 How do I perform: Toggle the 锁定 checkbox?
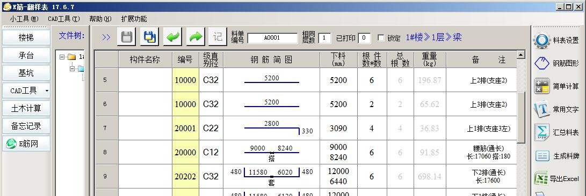[381, 37]
